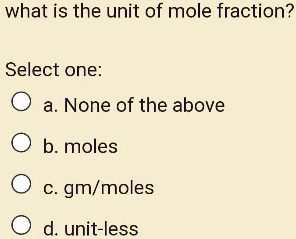The width and height of the screenshot is (296, 239).
Task: Click the 'Select one:' prompt text
Action: click(x=53, y=69)
